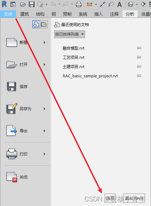Screen dimensions: 151x206
Task: Click the Open folder icon in quick toolbar
Action: coord(23,5)
